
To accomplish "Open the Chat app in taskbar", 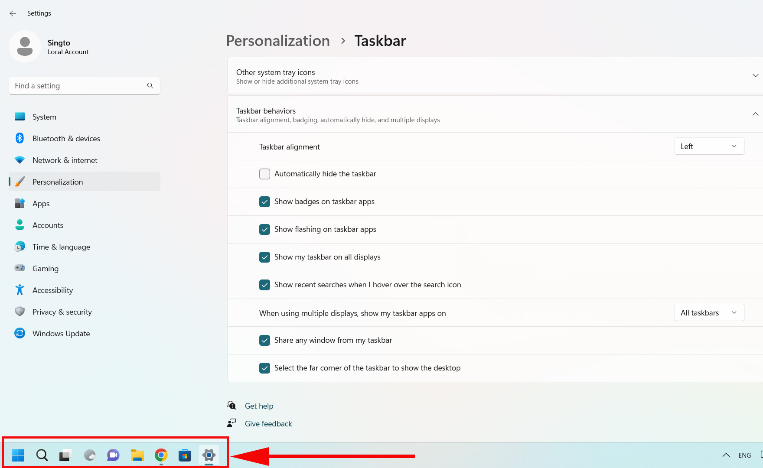I will click(x=114, y=455).
